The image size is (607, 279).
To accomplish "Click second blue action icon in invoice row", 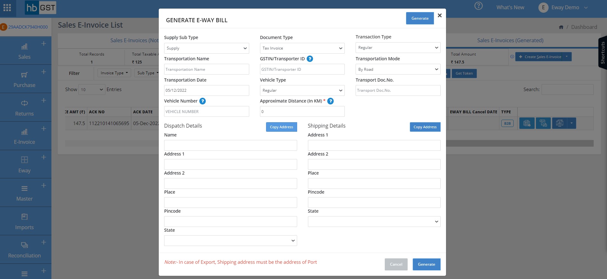I will tap(543, 123).
